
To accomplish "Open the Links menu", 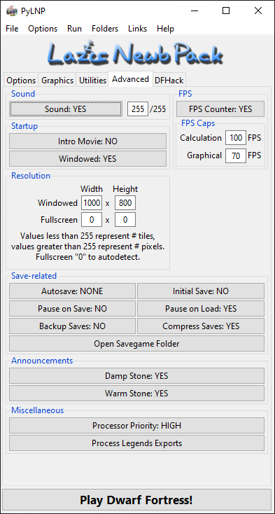I will pos(137,29).
